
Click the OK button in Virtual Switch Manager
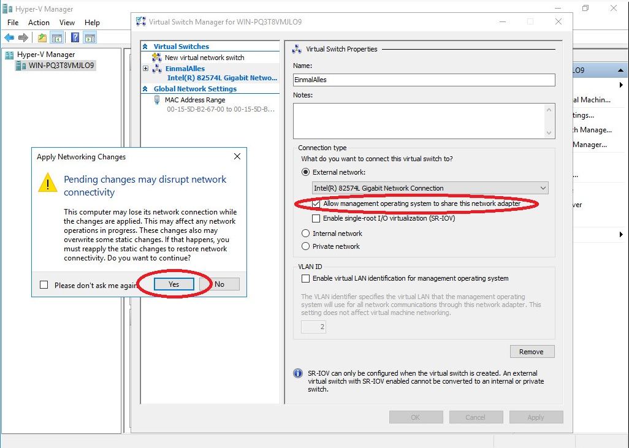tap(416, 417)
